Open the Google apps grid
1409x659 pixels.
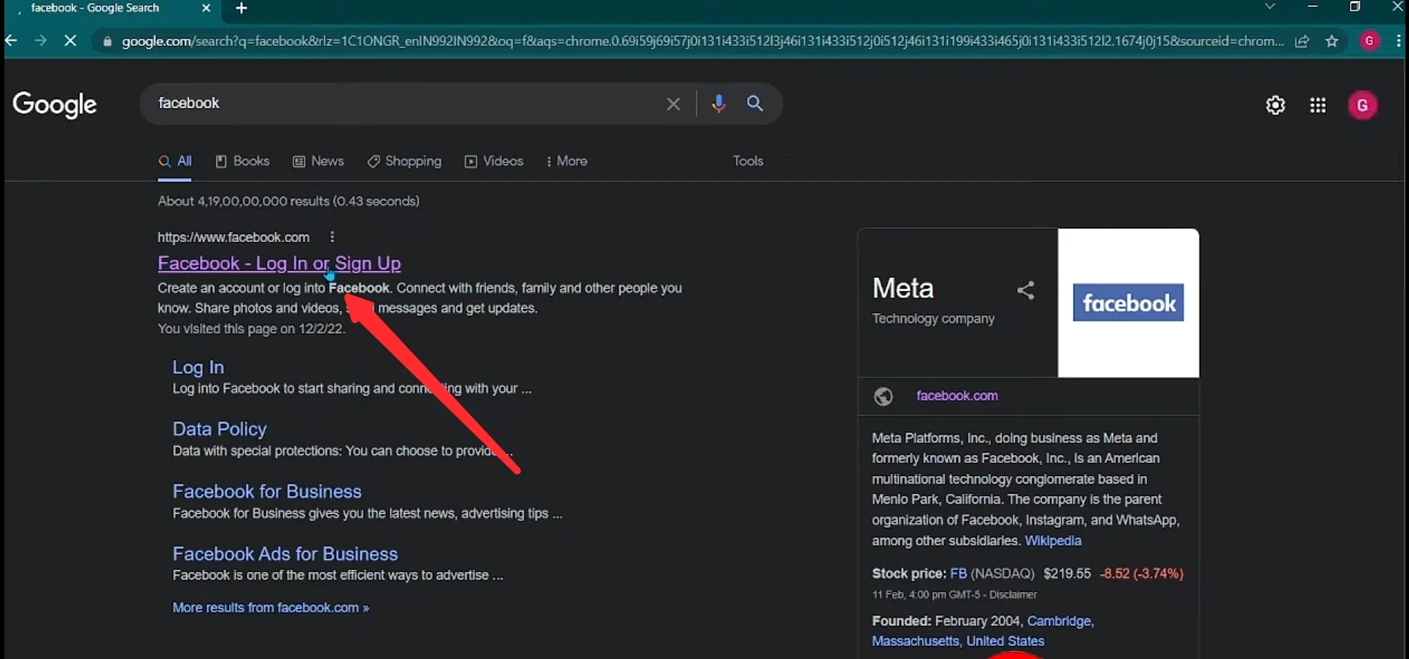1318,105
